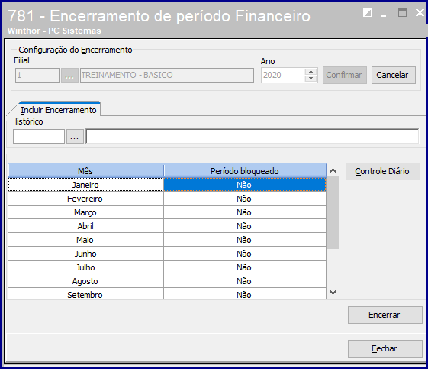Click the scroll down arrow of months grid
This screenshot has height=369, width=428.
[333, 293]
